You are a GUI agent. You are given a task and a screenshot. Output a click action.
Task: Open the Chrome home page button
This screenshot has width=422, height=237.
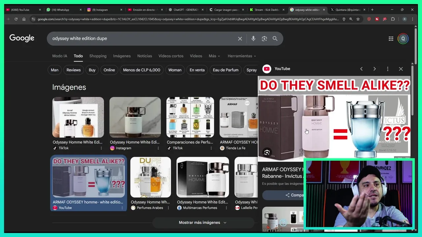click(x=24, y=19)
